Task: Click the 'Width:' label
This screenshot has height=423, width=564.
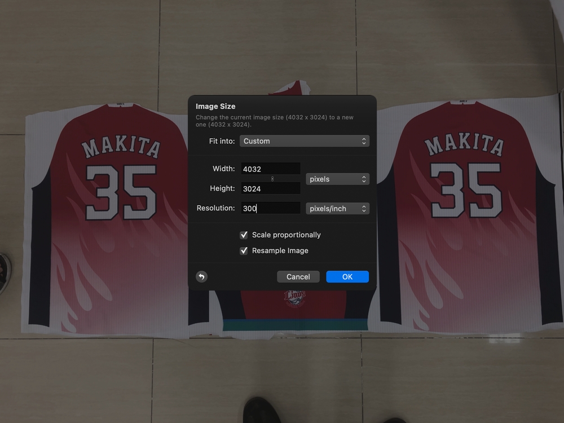Action: [223, 169]
